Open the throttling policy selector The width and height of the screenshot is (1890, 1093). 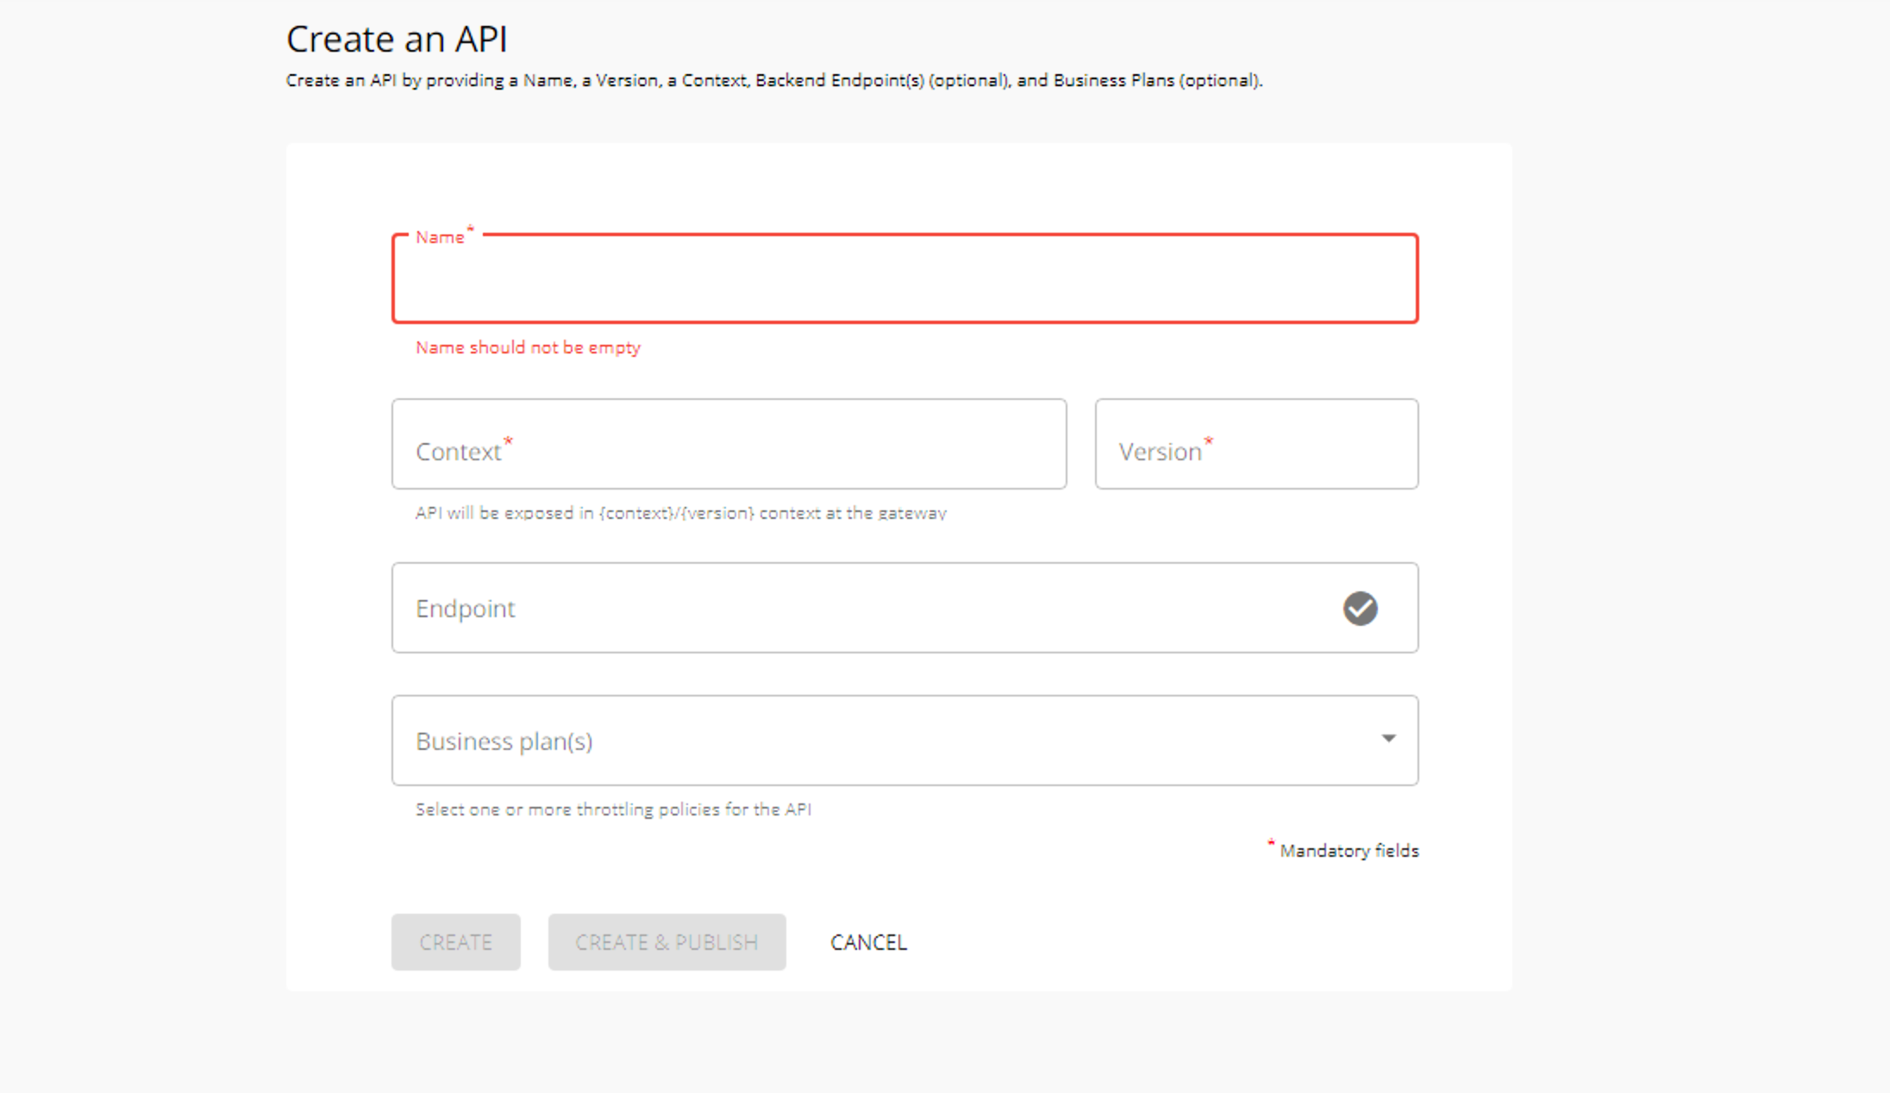pyautogui.click(x=904, y=740)
